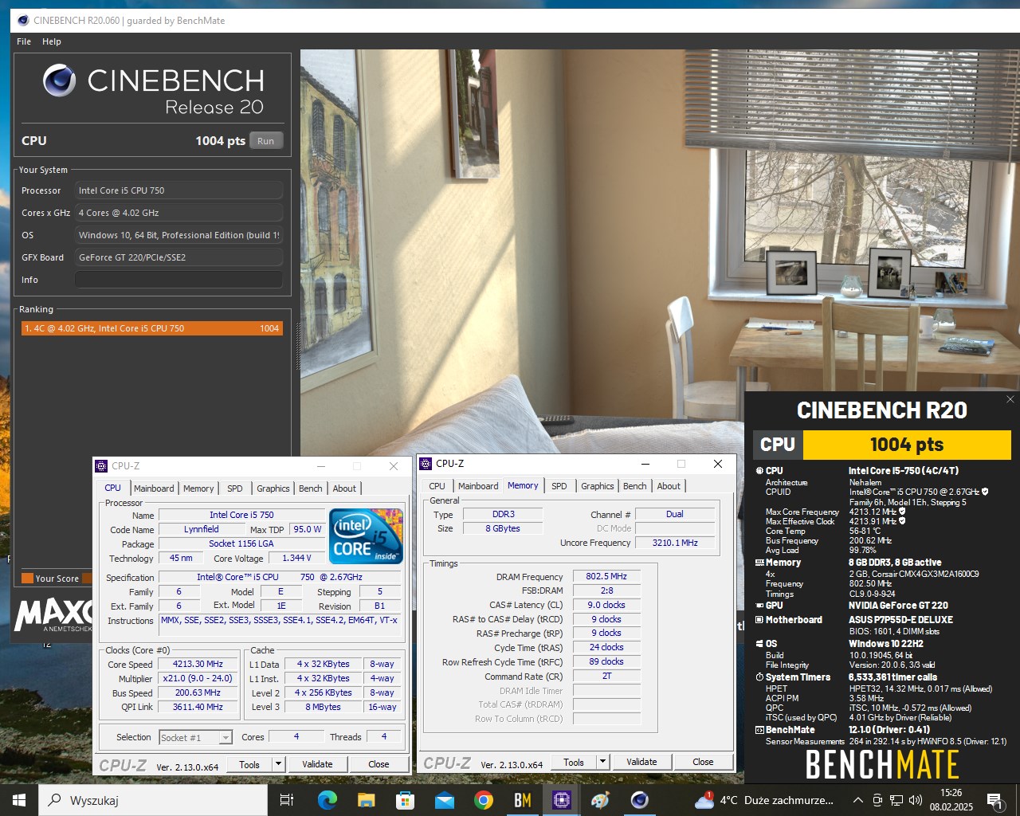Click Tools button in CPU window
The image size is (1020, 816).
pos(249,764)
